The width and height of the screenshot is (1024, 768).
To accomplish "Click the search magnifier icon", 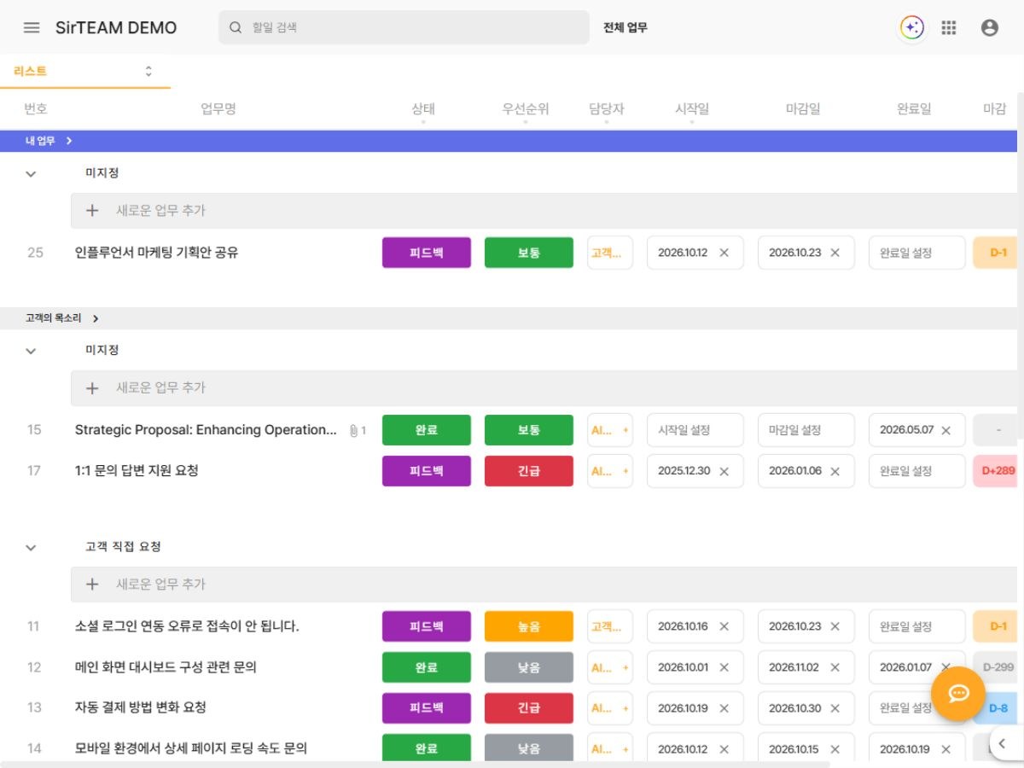I will click(x=236, y=27).
